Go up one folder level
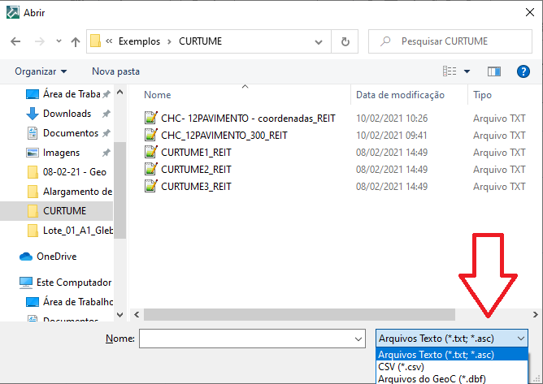 76,41
